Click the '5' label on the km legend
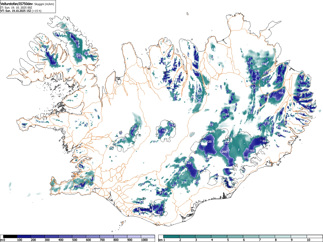This screenshot has height=242, width=323. (228, 240)
